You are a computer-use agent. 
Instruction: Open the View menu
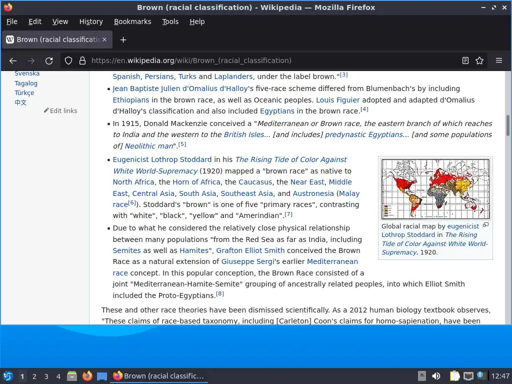pos(60,21)
